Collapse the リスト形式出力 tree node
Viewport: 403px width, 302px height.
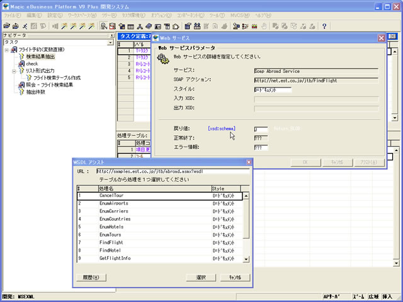point(14,71)
